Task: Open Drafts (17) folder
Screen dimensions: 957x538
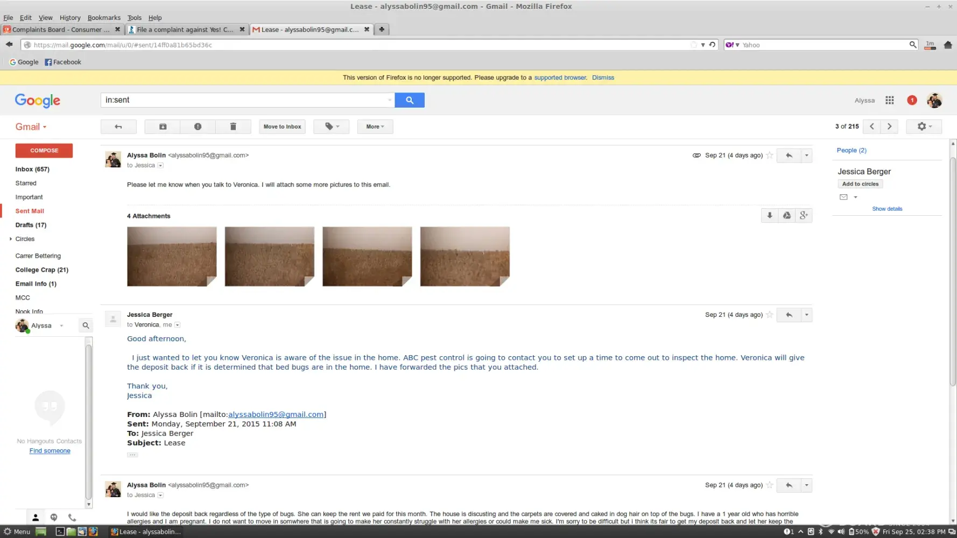Action: 31,225
